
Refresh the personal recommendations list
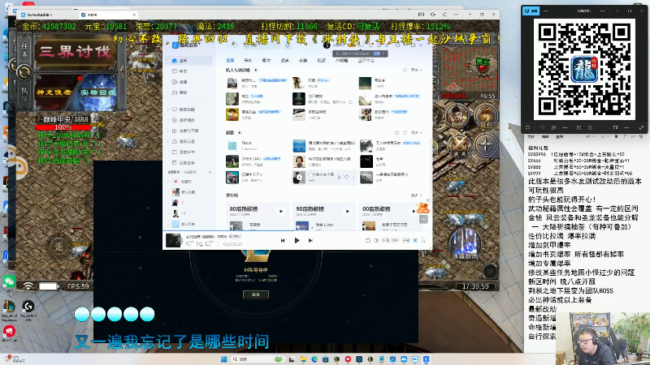(405, 71)
